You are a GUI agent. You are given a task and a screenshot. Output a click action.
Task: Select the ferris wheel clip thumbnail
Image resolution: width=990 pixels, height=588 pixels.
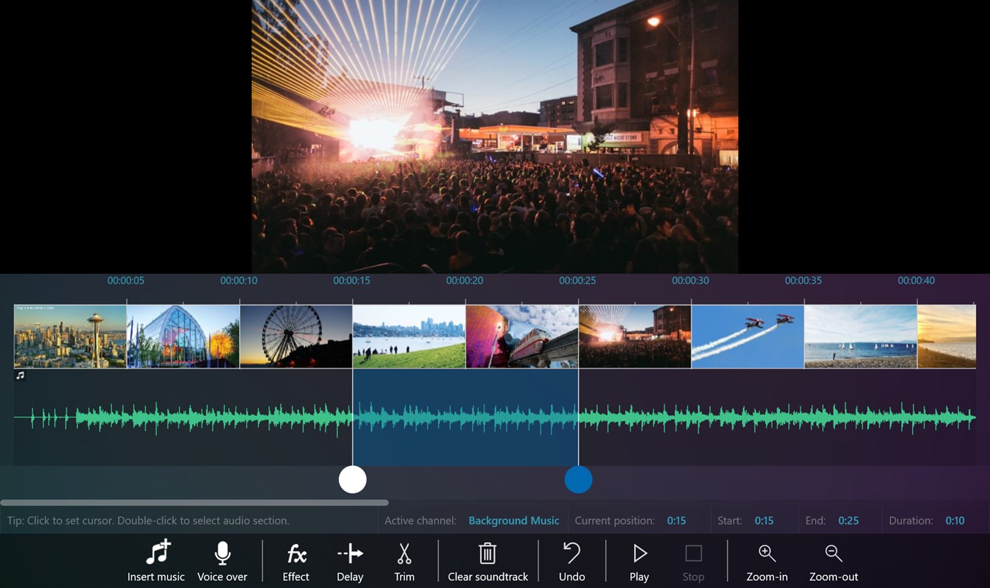click(295, 336)
